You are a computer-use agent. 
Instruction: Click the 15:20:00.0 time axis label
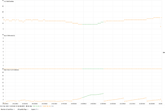[x=142, y=104]
